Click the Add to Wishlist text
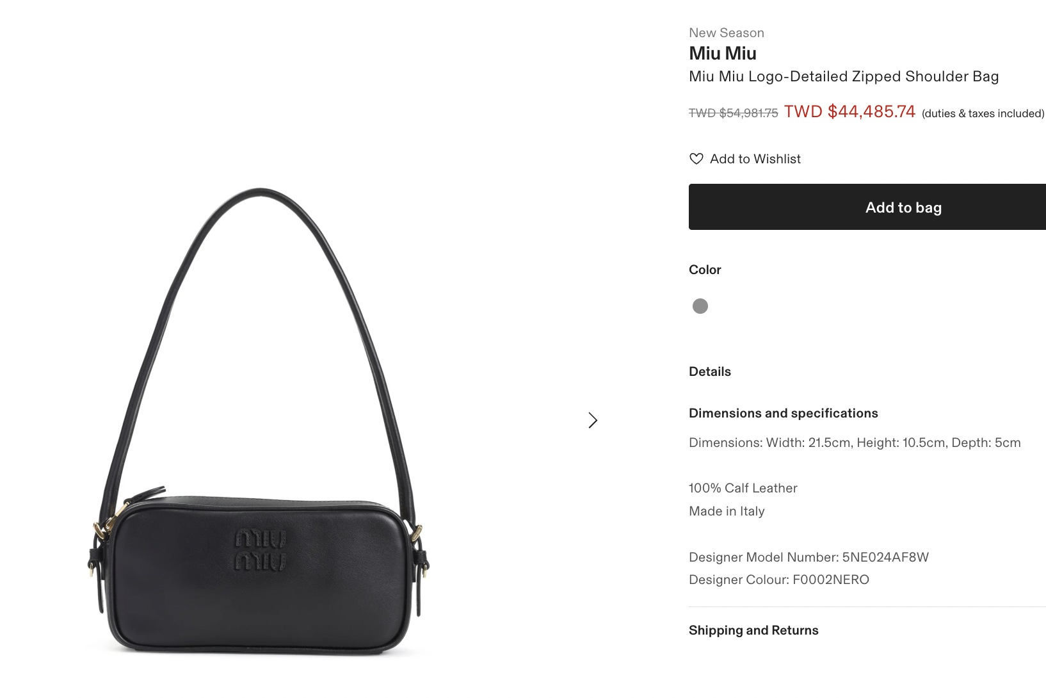Image resolution: width=1046 pixels, height=698 pixels. 755,159
